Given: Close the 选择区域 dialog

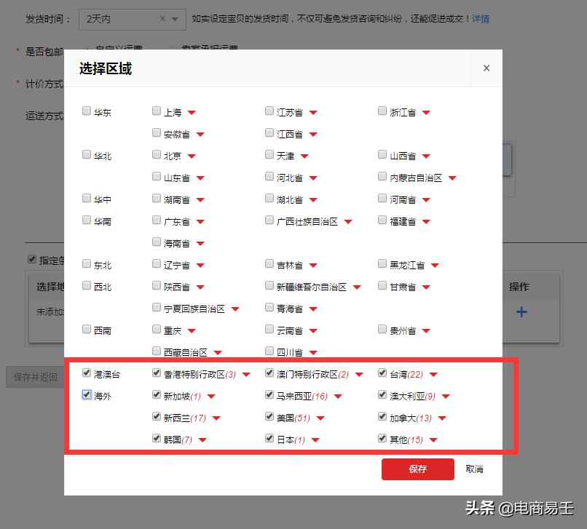Looking at the screenshot, I should [x=486, y=68].
